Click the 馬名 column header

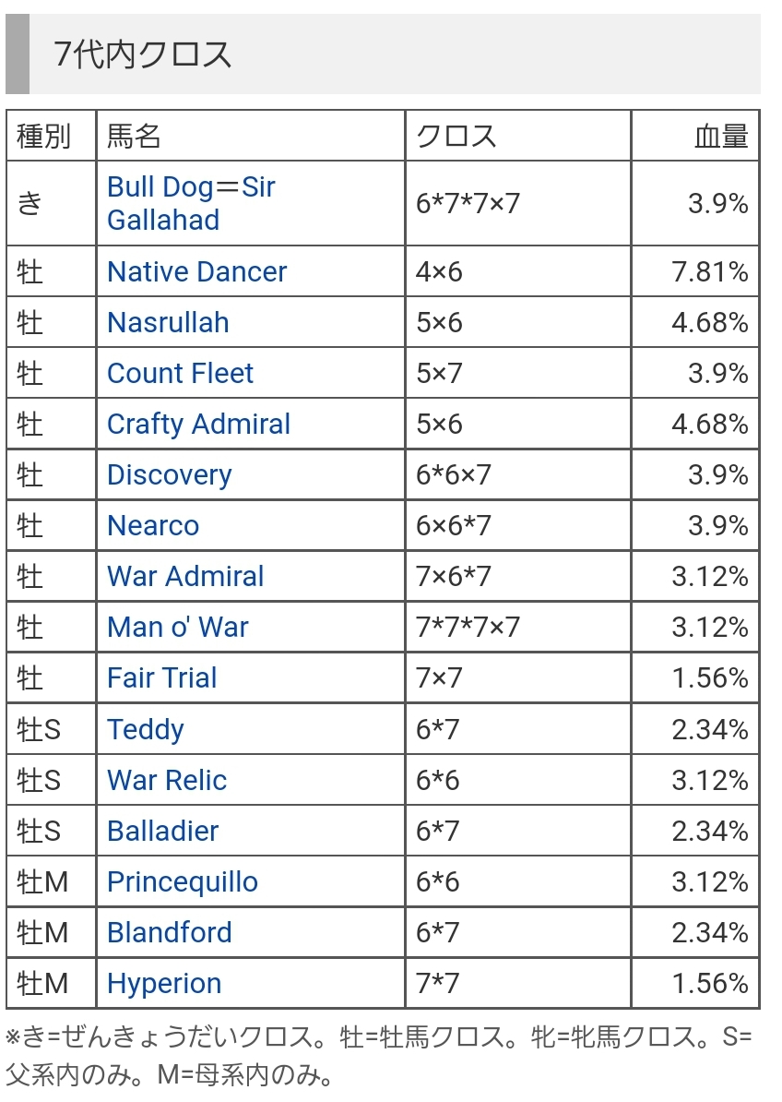(x=134, y=136)
